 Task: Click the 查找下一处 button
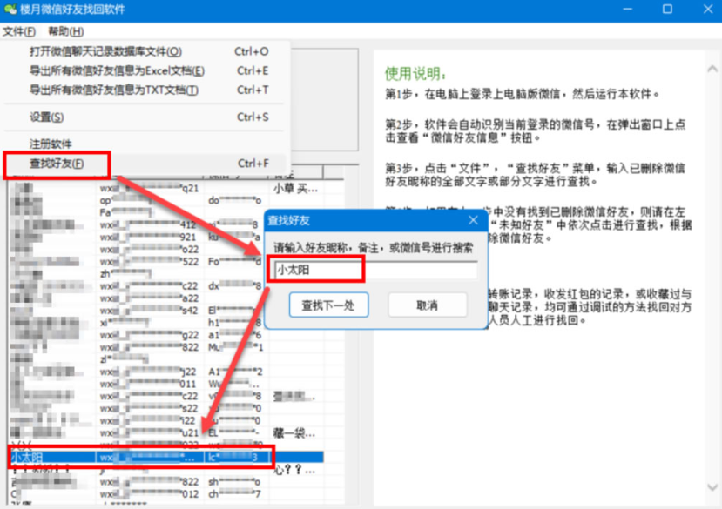(328, 305)
